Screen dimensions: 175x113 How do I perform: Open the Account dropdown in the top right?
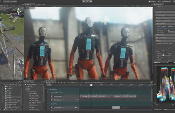[167, 1]
